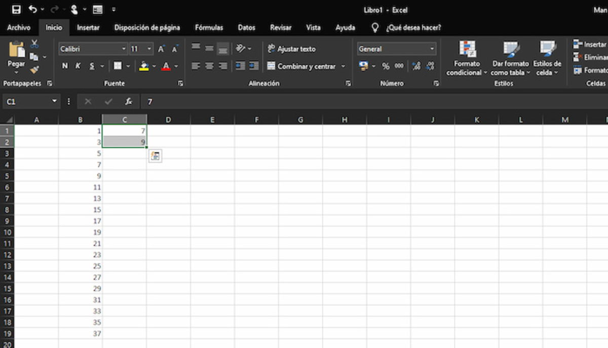Switch to the Fórmulas ribbon tab
Image resolution: width=608 pixels, height=348 pixels.
209,28
